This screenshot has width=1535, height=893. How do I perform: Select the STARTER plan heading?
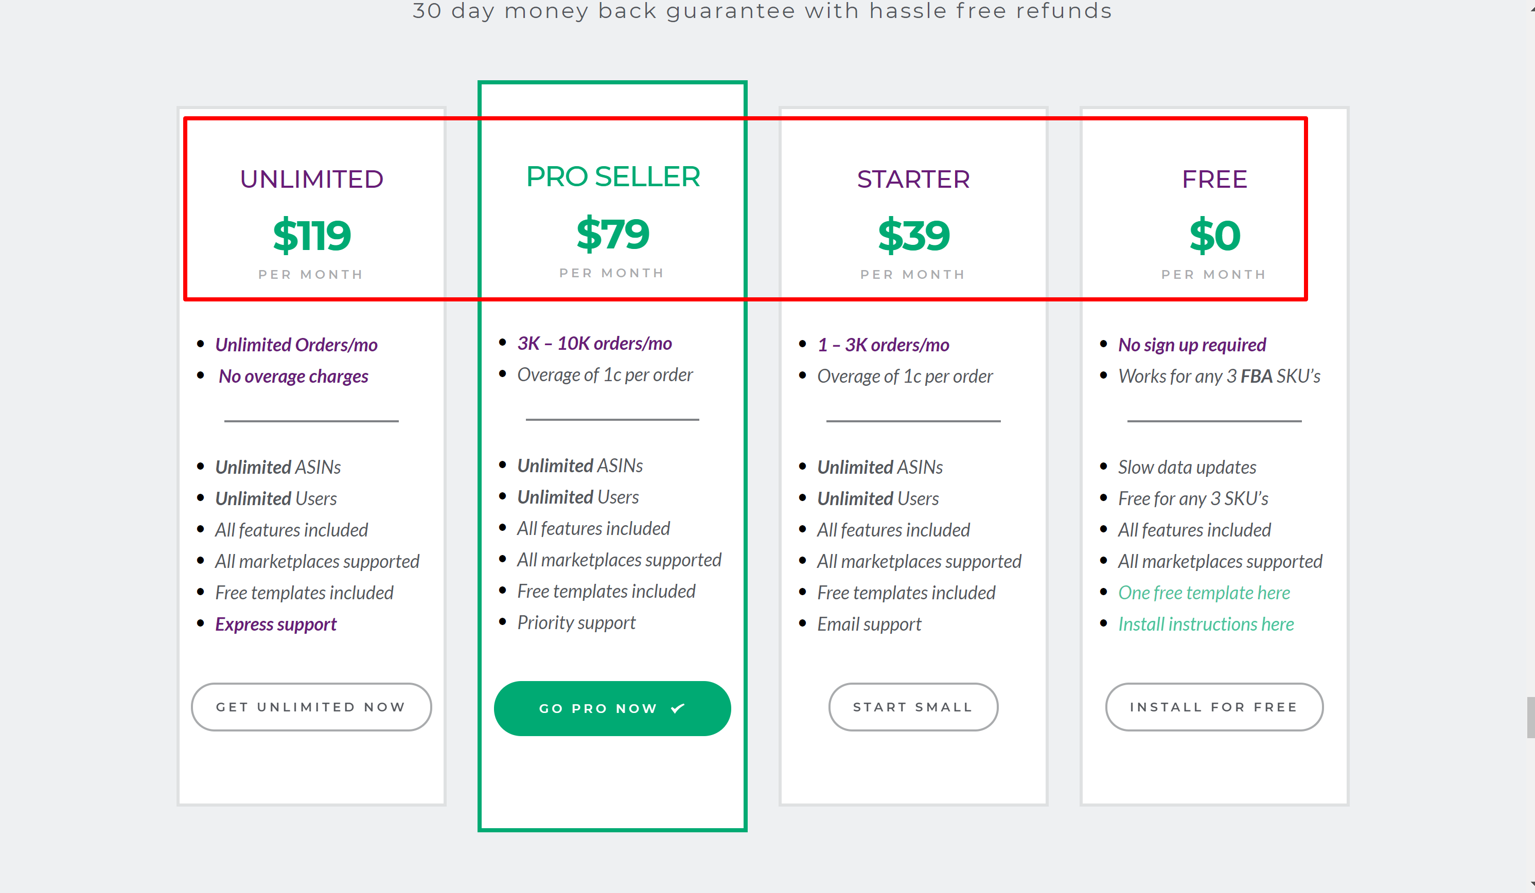(x=913, y=179)
